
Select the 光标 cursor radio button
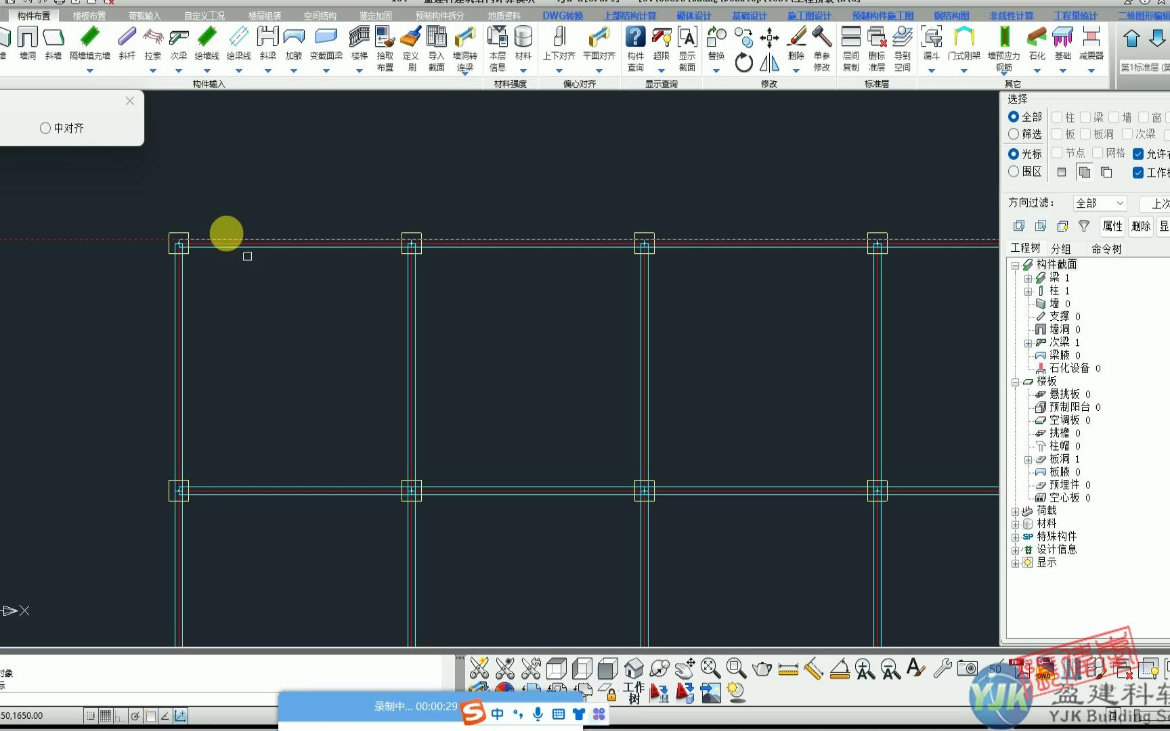point(1014,154)
